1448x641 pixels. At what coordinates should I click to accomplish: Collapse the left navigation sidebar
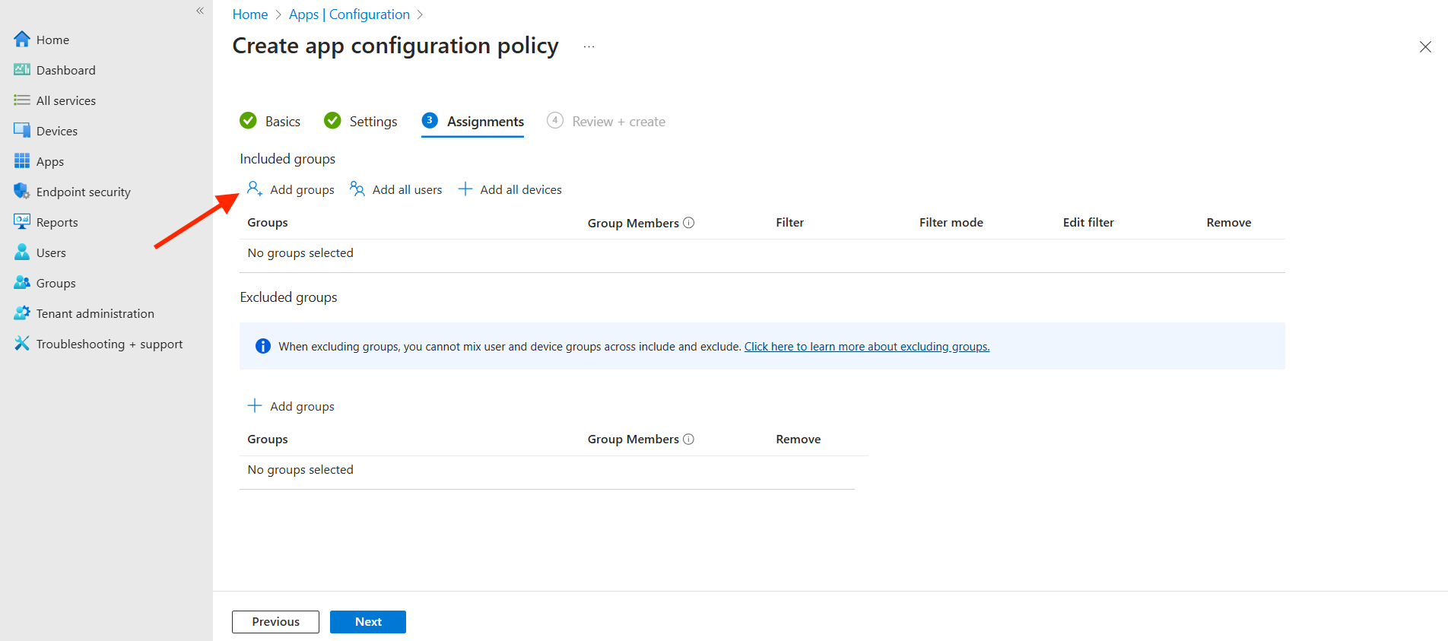[200, 11]
